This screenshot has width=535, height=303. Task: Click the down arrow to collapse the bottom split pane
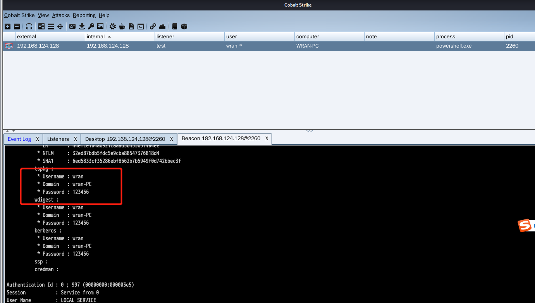[13, 131]
